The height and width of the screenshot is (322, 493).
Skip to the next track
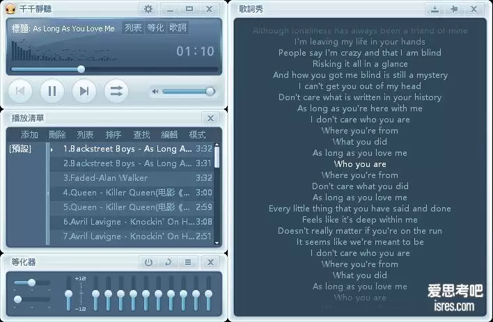pyautogui.click(x=84, y=91)
